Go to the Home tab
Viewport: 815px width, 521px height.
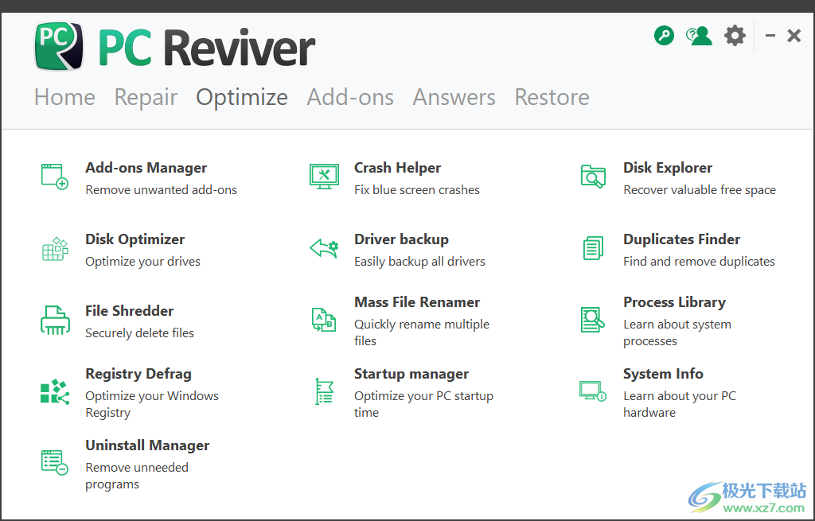(x=65, y=97)
